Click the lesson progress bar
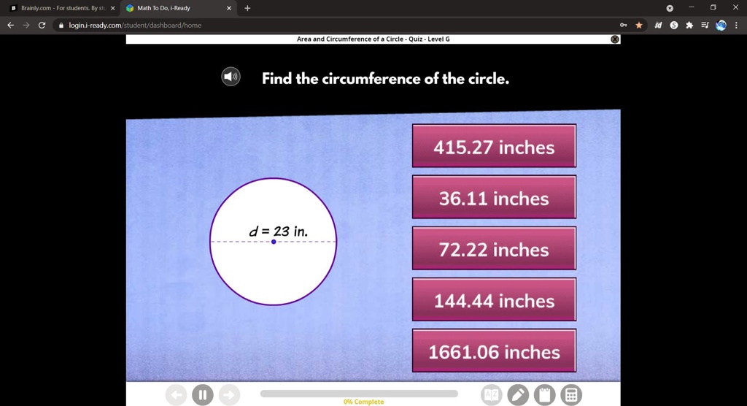747x406 pixels. coord(359,394)
